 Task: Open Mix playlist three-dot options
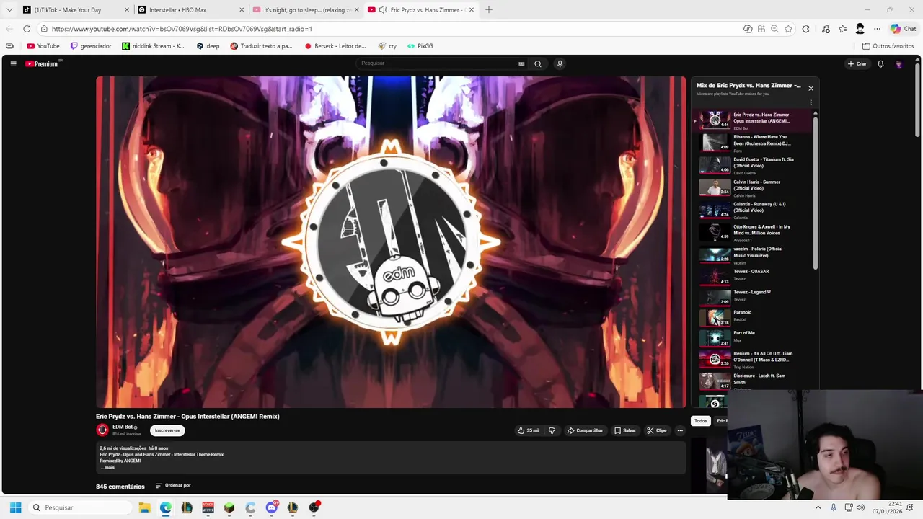point(811,102)
